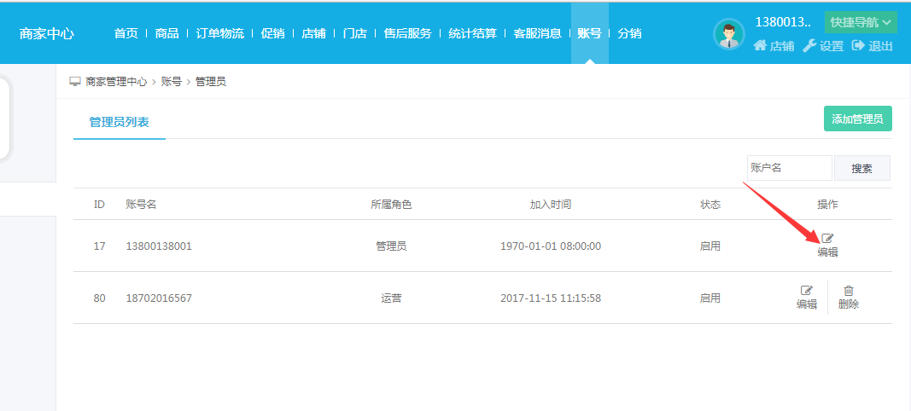Expand the 快捷导航 dropdown

860,22
